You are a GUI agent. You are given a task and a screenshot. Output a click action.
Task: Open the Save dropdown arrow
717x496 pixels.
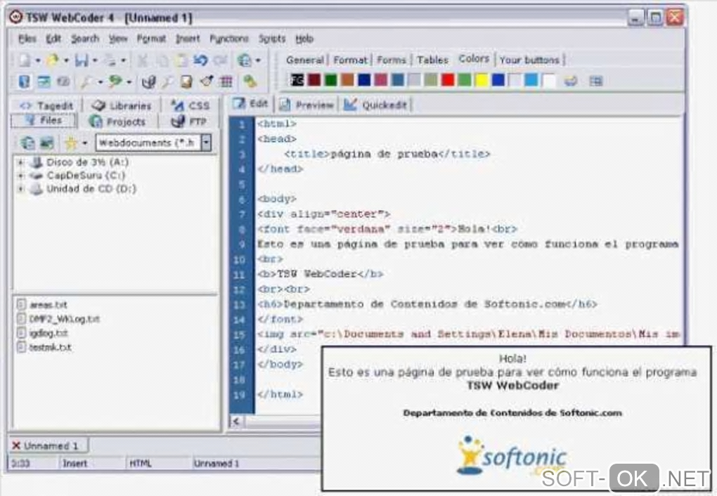click(95, 60)
